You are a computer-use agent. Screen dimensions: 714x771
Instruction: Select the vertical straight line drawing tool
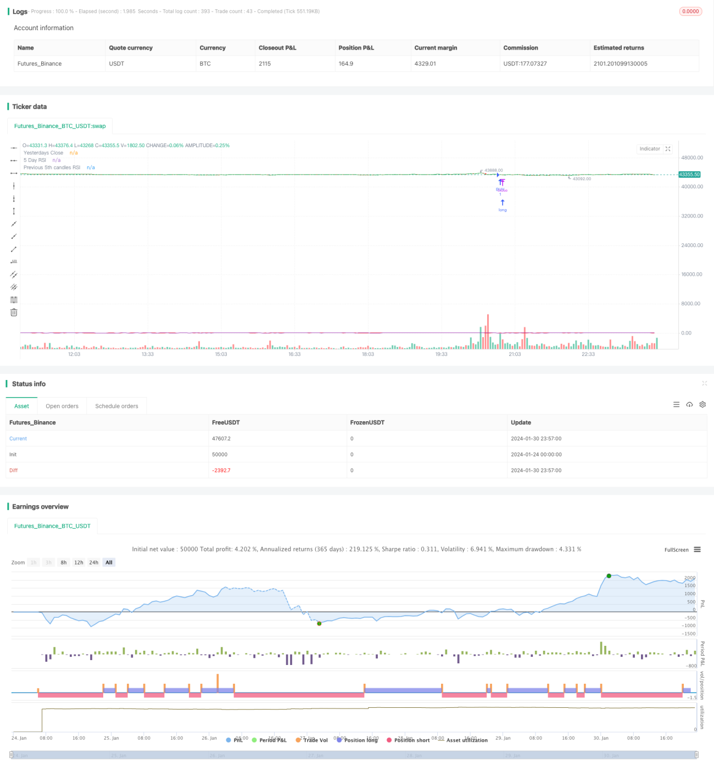(x=14, y=186)
